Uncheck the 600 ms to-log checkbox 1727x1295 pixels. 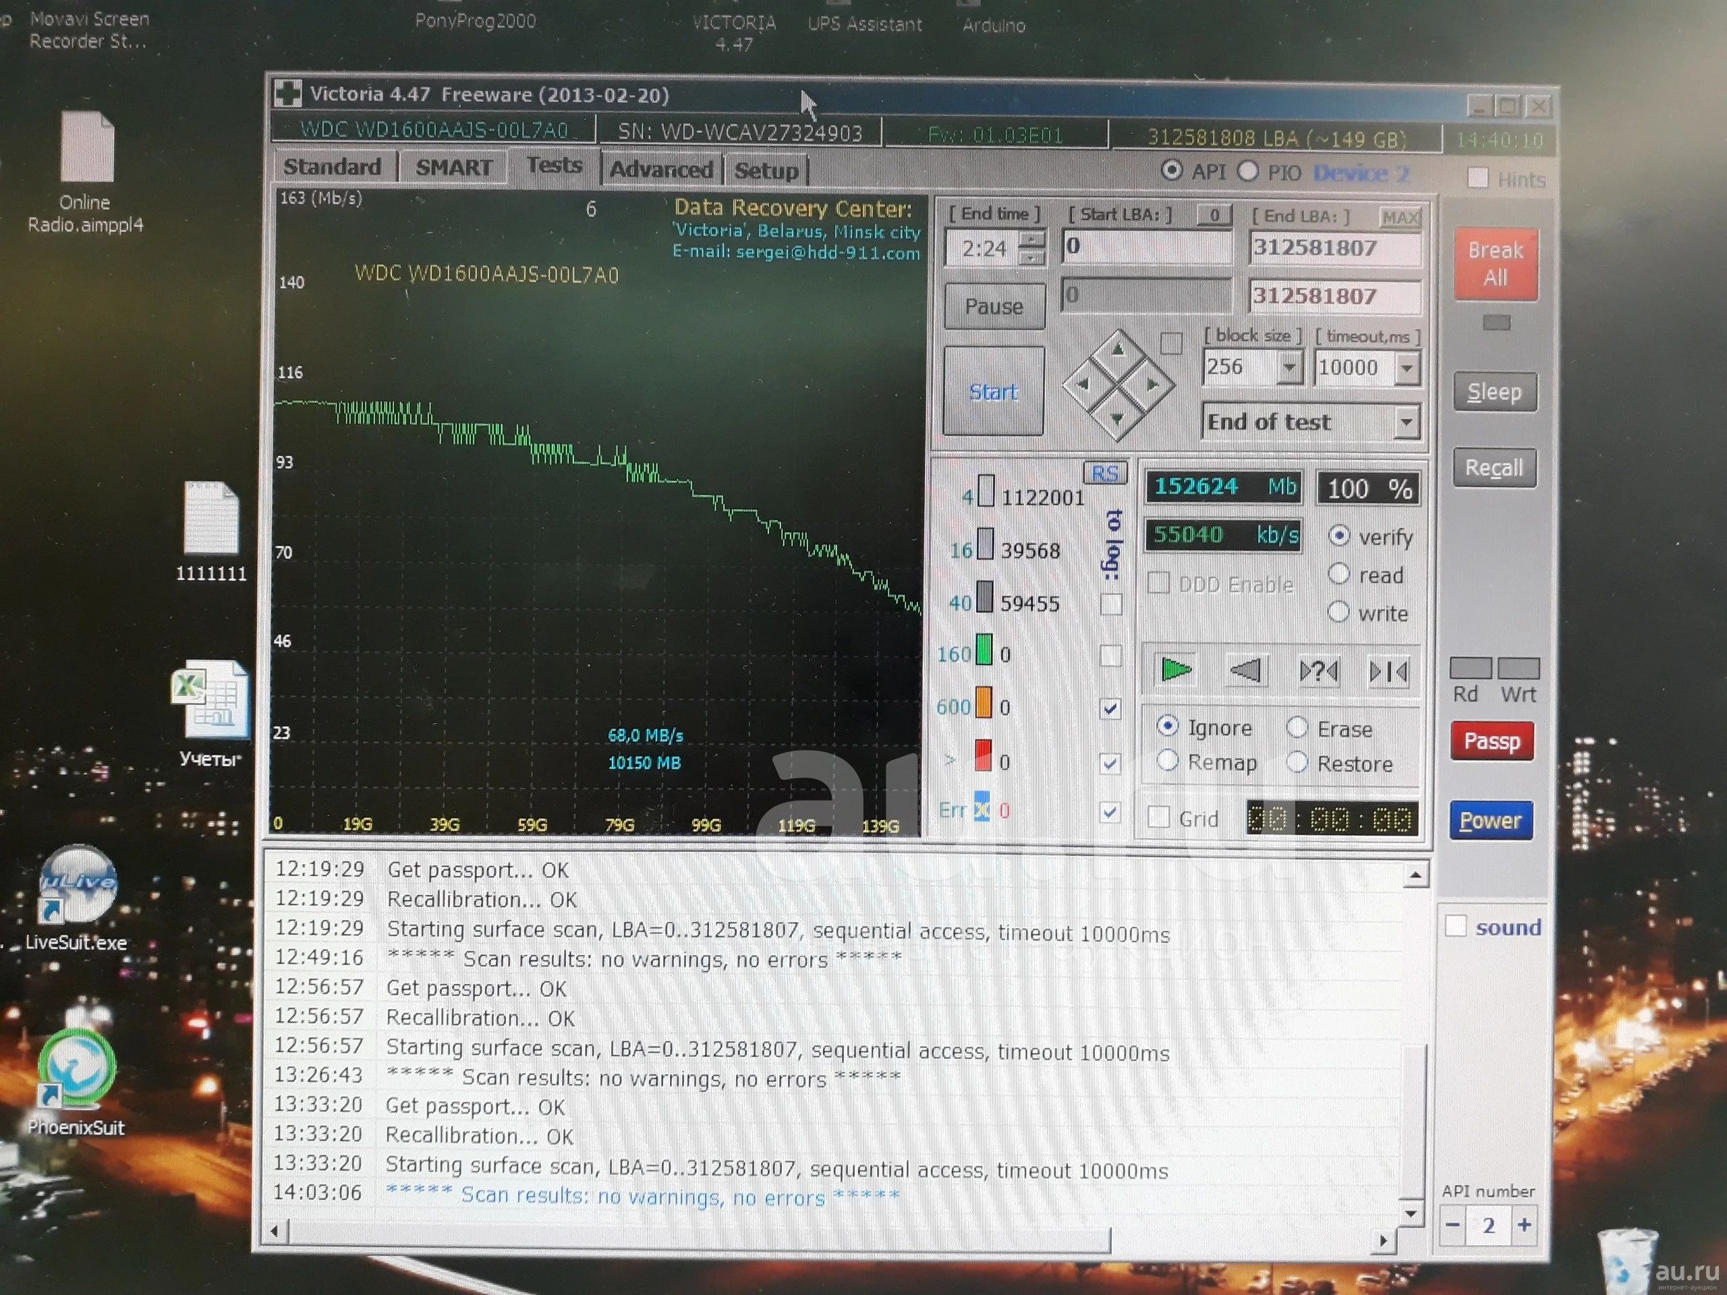point(1110,709)
